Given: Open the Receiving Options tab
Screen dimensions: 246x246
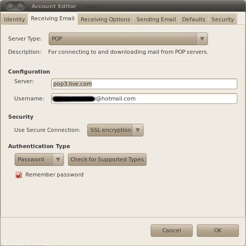Looking at the screenshot, I should coord(106,19).
